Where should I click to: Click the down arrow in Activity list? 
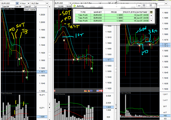tap(151, 21)
